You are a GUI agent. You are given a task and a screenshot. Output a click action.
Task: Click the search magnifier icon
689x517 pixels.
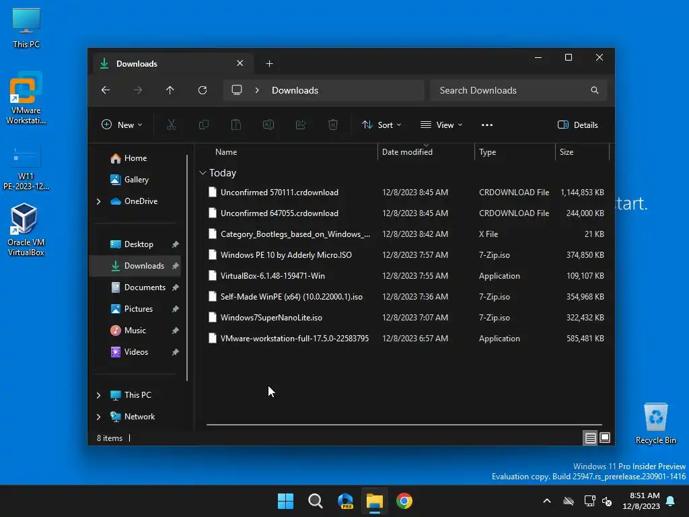click(595, 90)
